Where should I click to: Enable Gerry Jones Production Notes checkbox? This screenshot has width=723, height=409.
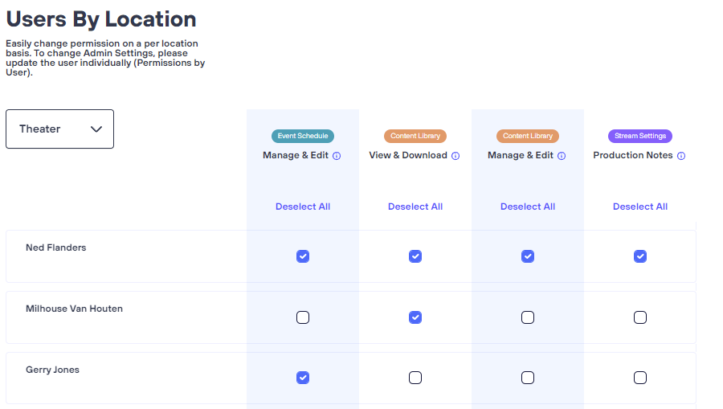click(640, 378)
